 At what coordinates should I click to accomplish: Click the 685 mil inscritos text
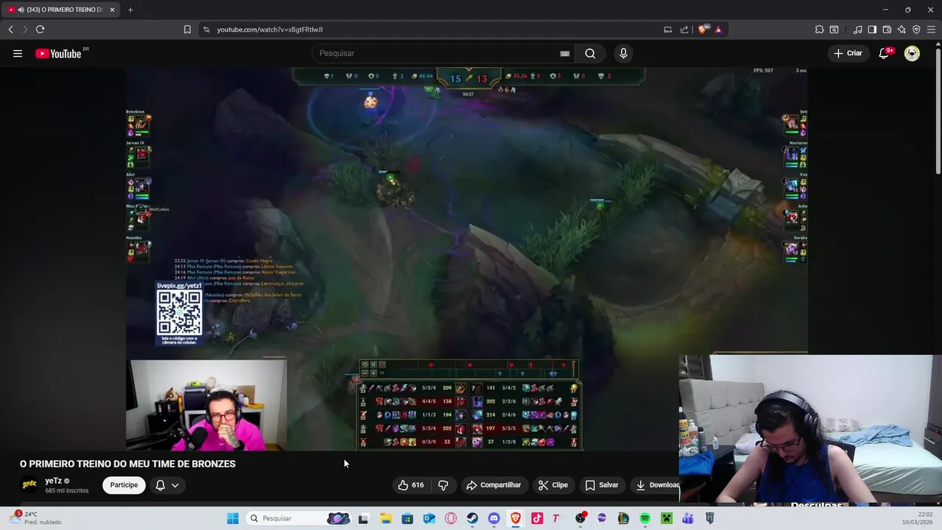click(67, 490)
